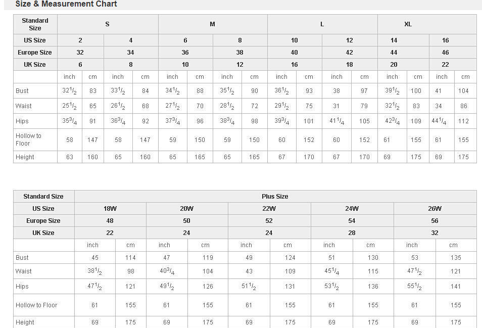
Task: Click the "US Size" label in upper table
Action: tap(34, 40)
